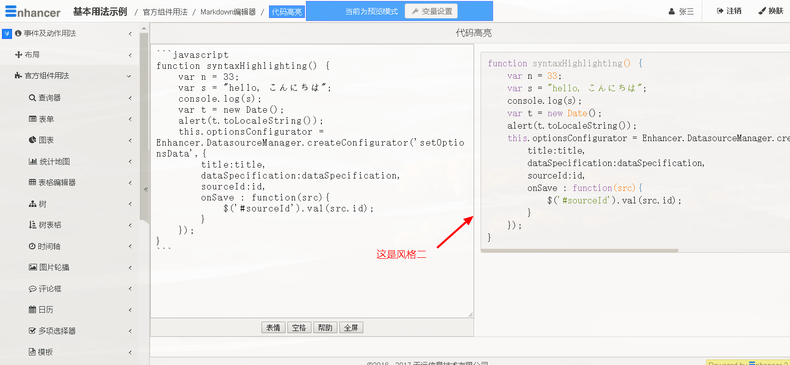Click the sitemap icon for 树

[32, 204]
